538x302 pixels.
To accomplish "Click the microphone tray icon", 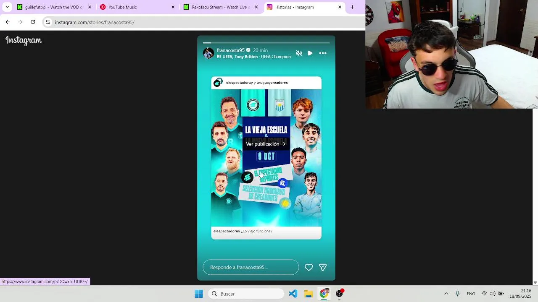I will 457,294.
